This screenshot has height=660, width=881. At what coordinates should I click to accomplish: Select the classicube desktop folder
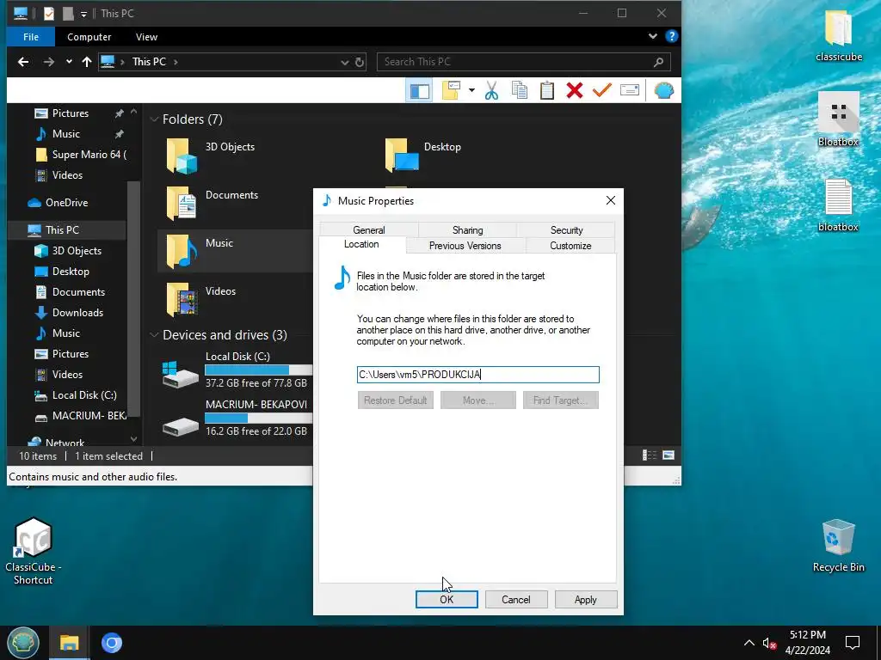point(838,34)
